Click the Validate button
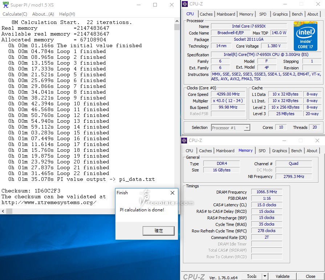The width and height of the screenshot is (325, 280). tap(283, 276)
